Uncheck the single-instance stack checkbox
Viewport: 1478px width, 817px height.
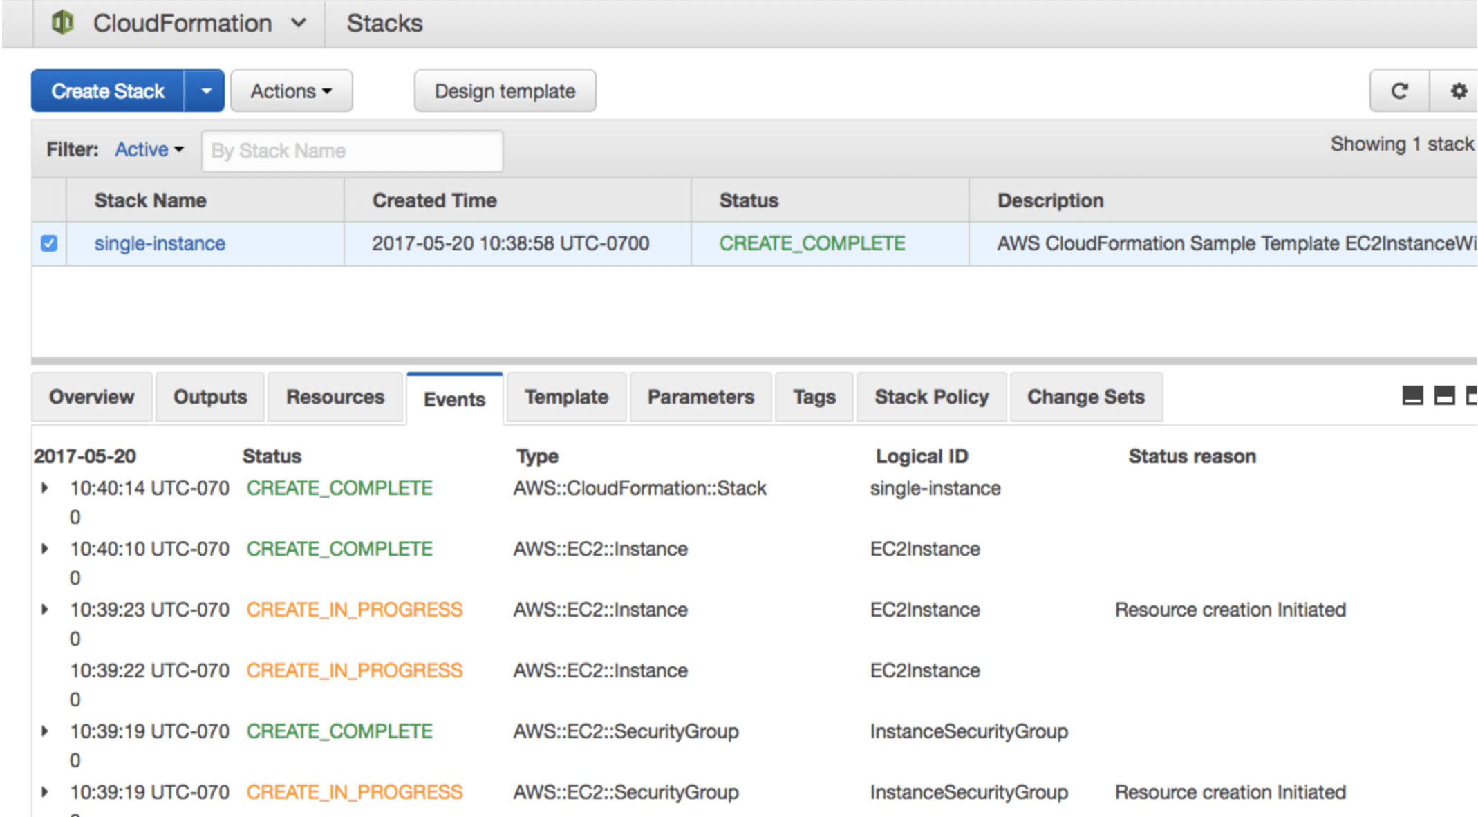pos(49,244)
